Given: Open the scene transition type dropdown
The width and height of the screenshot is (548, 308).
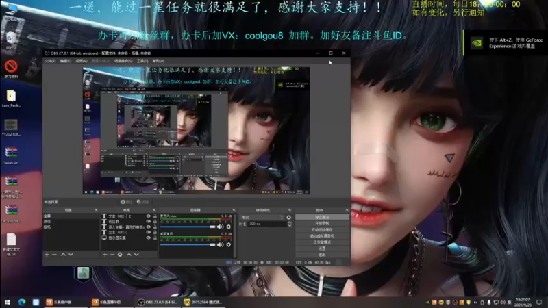Looking at the screenshot, I should (x=262, y=217).
